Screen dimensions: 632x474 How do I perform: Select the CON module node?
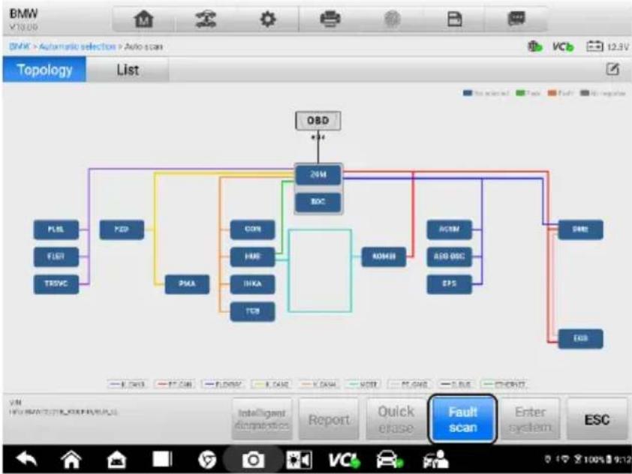(253, 229)
